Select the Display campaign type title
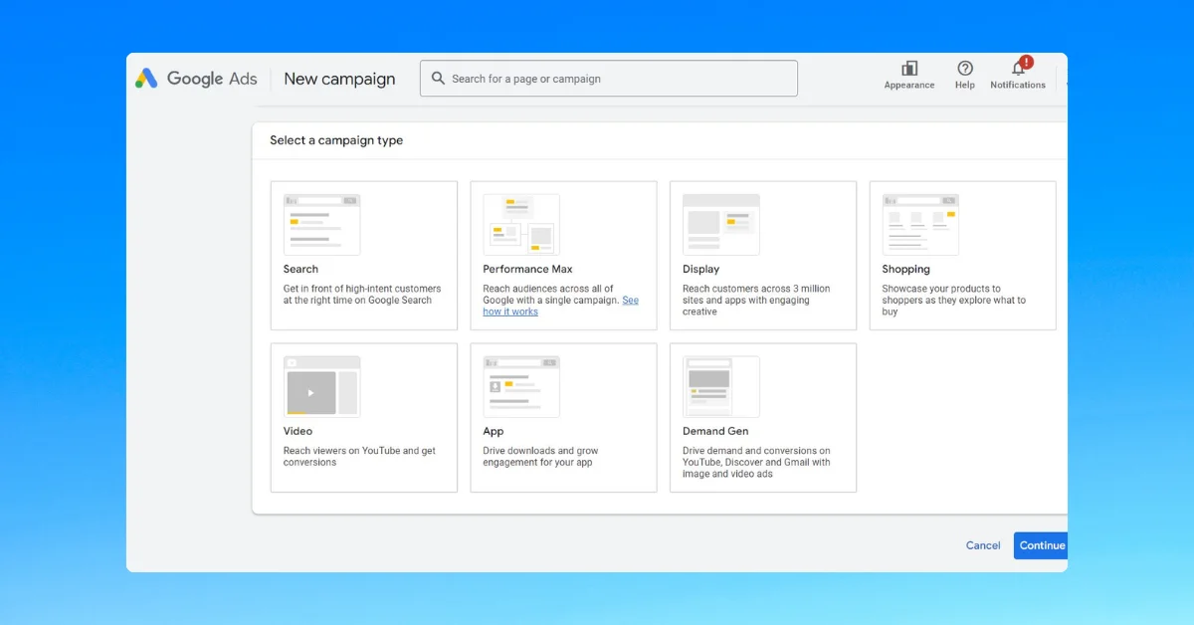 700,269
